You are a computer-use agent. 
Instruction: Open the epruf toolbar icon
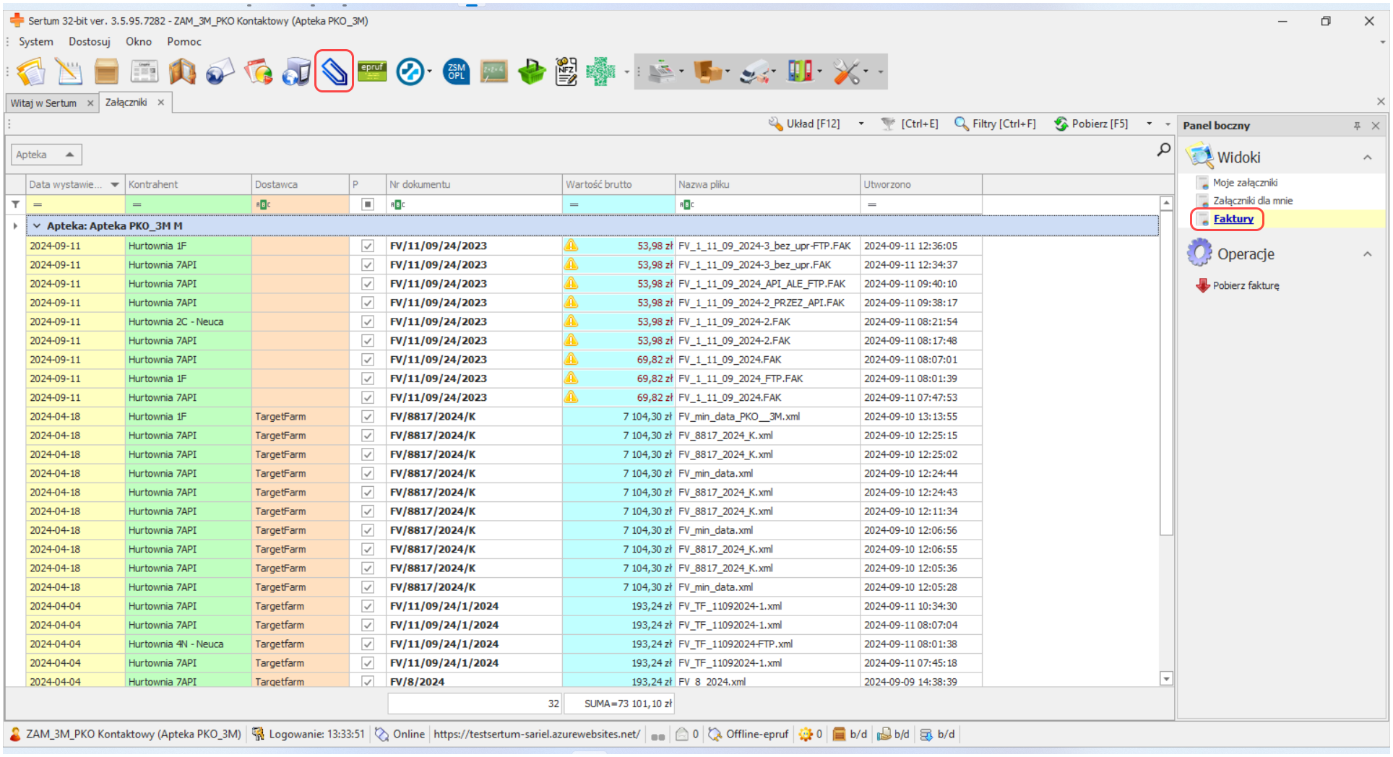pyautogui.click(x=372, y=72)
